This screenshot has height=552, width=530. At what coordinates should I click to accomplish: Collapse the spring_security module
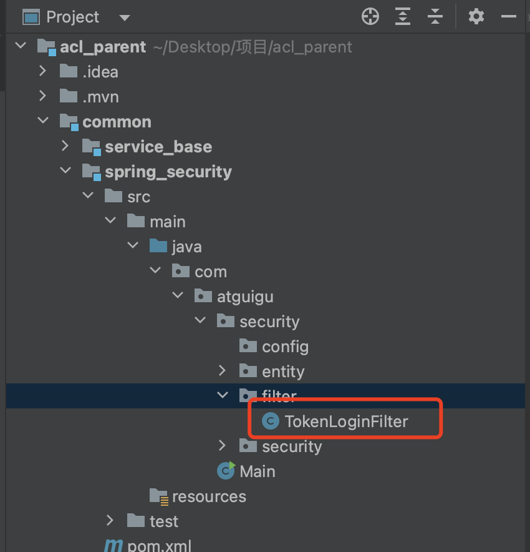point(65,171)
